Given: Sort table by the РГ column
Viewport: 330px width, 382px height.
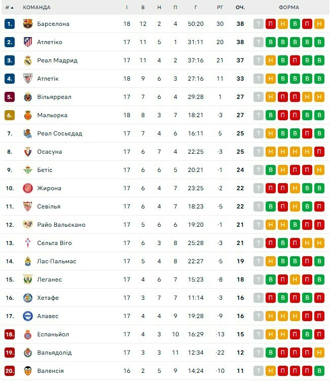Looking at the screenshot, I should point(220,8).
